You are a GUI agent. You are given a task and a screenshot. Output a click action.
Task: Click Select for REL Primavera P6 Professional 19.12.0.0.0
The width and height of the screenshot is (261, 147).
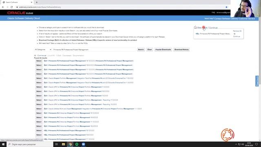[39, 131]
